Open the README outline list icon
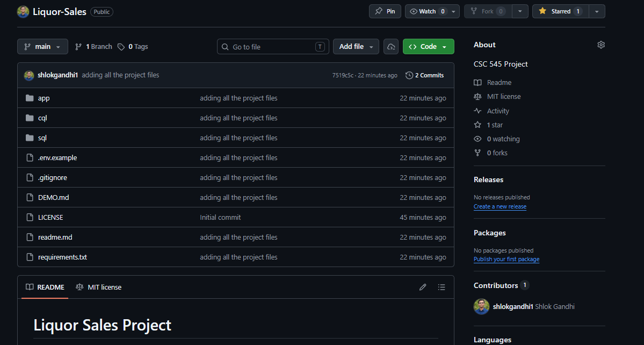The height and width of the screenshot is (345, 644). tap(442, 287)
